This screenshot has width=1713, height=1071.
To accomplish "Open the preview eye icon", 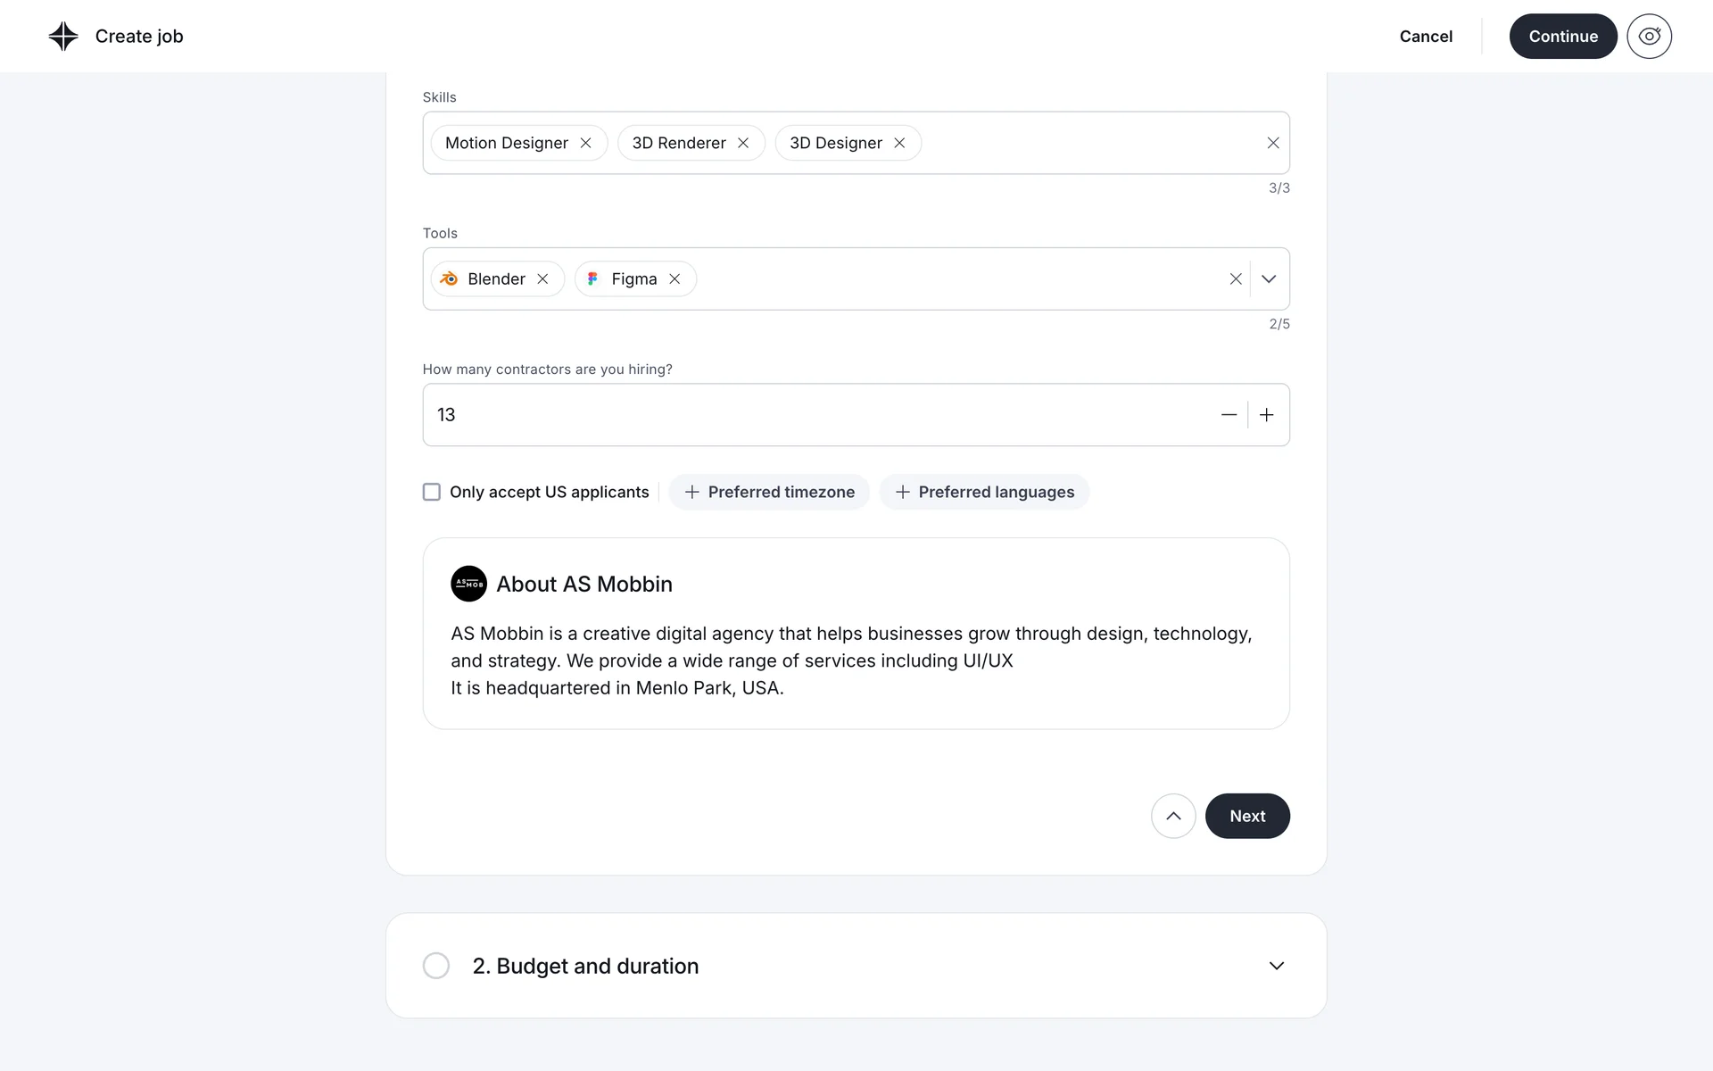I will pyautogui.click(x=1649, y=37).
